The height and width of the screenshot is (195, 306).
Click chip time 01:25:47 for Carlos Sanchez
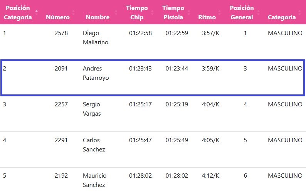tap(140, 140)
